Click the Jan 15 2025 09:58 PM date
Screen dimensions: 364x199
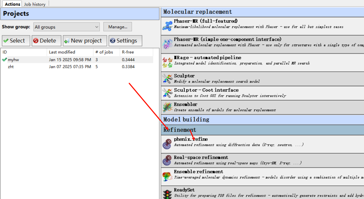70,60
